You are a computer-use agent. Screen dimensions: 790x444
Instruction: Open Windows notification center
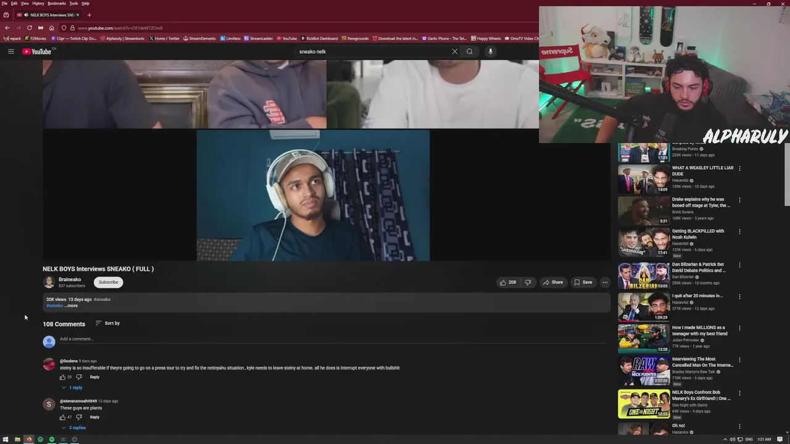(778, 439)
